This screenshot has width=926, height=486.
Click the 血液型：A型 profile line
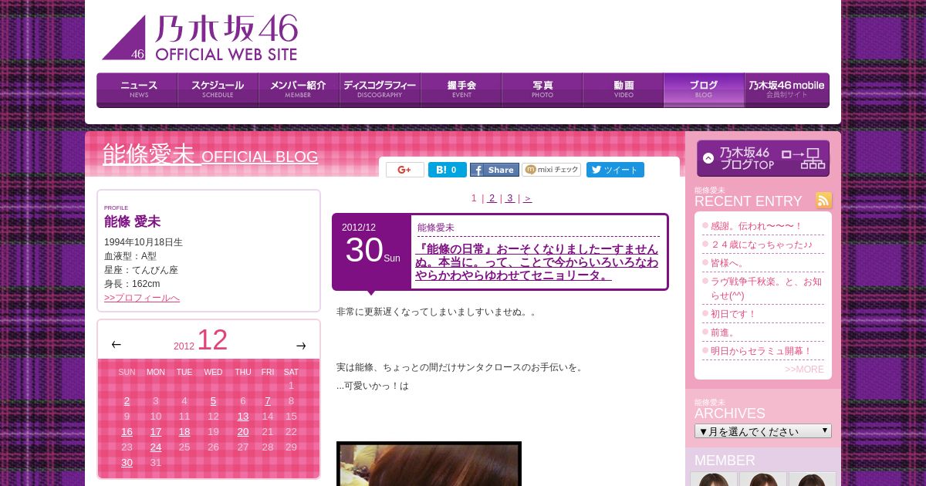(130, 256)
